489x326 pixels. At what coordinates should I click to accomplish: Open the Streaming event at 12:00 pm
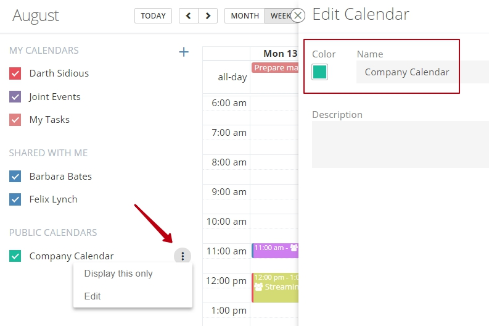[x=275, y=288]
